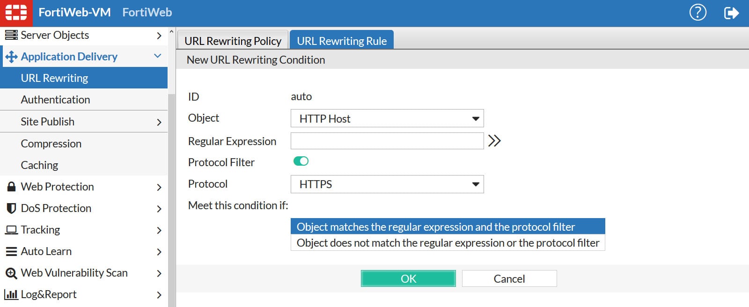Click the FortiWeb-VM hostname text

pos(74,12)
